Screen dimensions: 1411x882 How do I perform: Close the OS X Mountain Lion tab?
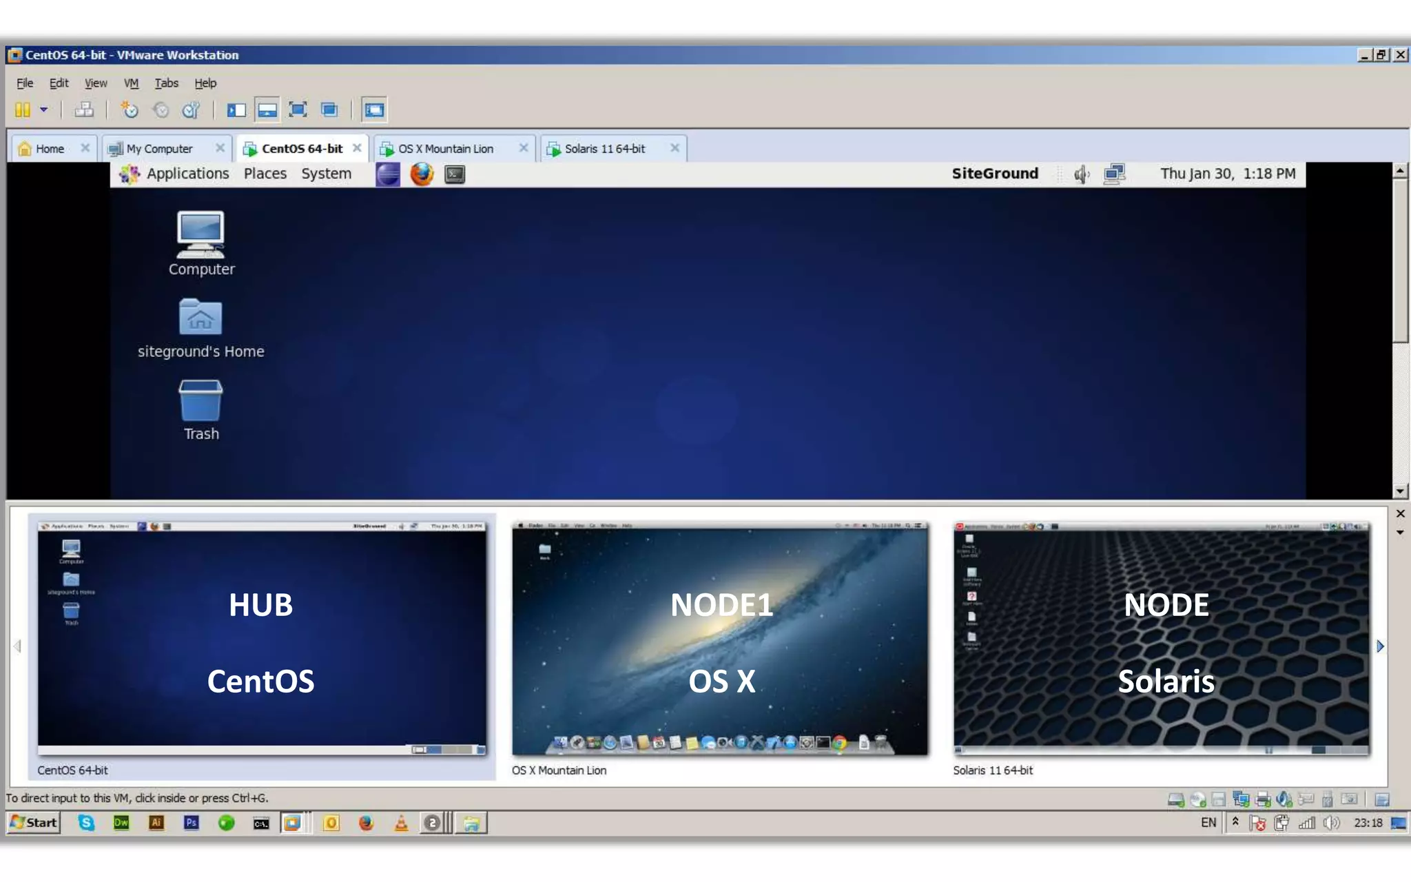click(524, 147)
